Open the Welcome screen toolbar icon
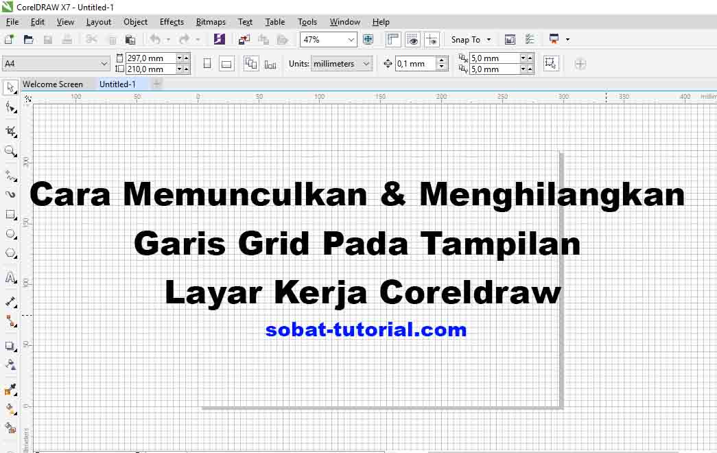 coord(510,39)
